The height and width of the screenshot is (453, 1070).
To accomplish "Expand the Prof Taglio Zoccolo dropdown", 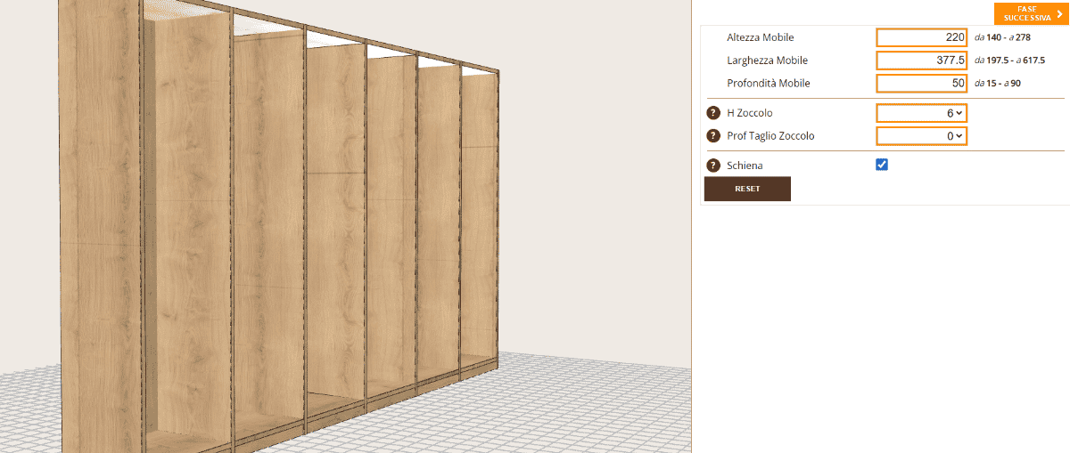I will [921, 136].
